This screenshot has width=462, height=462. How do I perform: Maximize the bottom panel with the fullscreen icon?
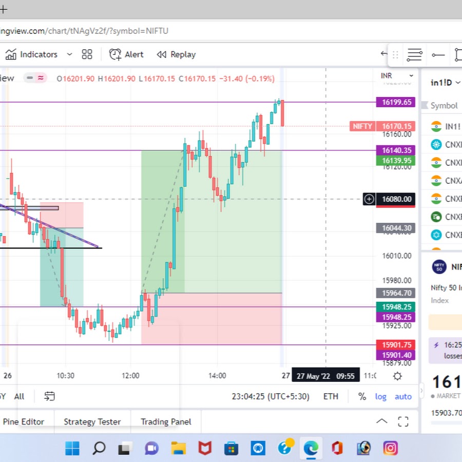pyautogui.click(x=403, y=421)
